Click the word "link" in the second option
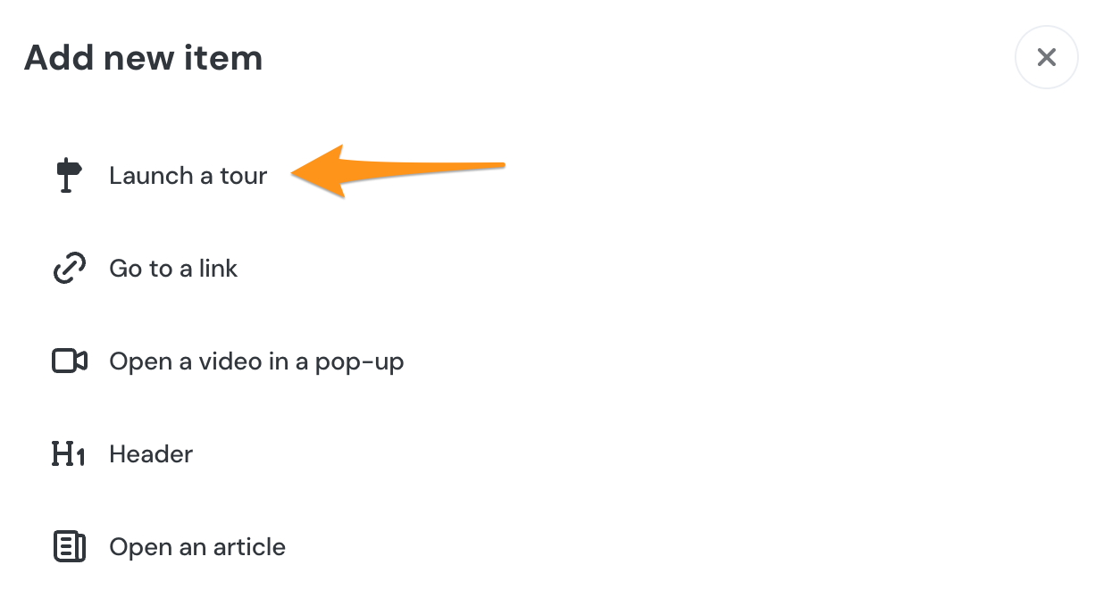The width and height of the screenshot is (1095, 598). point(218,269)
